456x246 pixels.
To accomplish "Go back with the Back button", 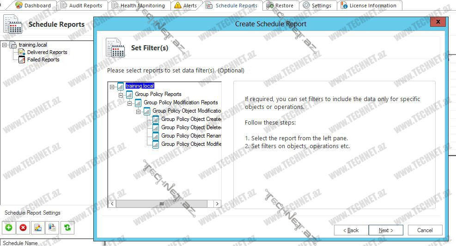I will [351, 230].
